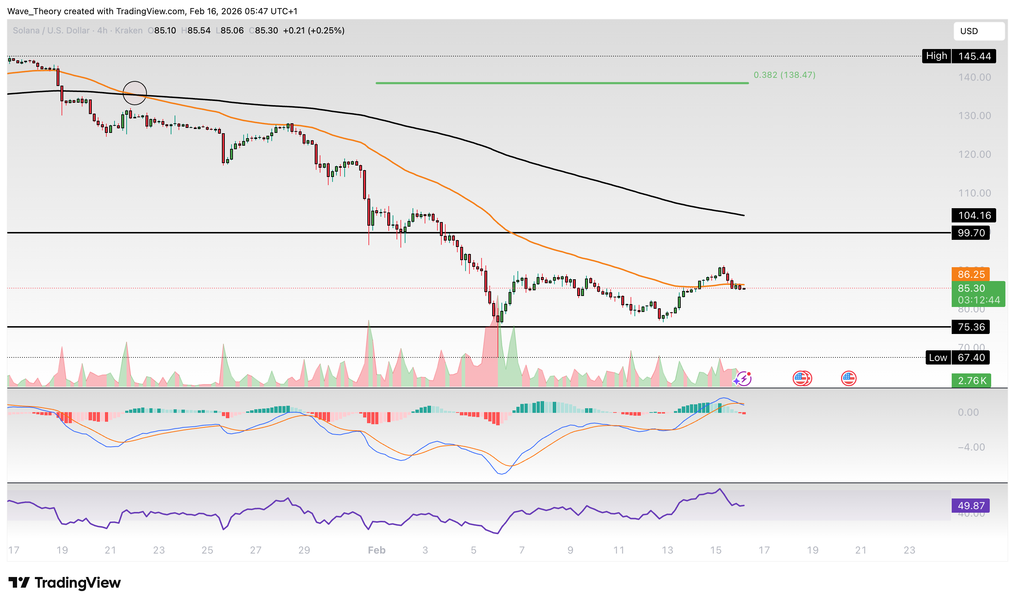The width and height of the screenshot is (1015, 604).
Task: Click the TradingView logo at bottom left
Action: [x=65, y=583]
